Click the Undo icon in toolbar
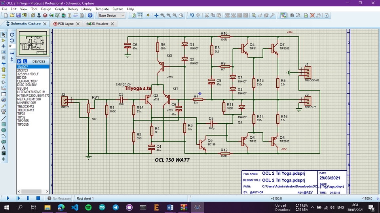Screen dimensions: 380x213 (x=192, y=15)
